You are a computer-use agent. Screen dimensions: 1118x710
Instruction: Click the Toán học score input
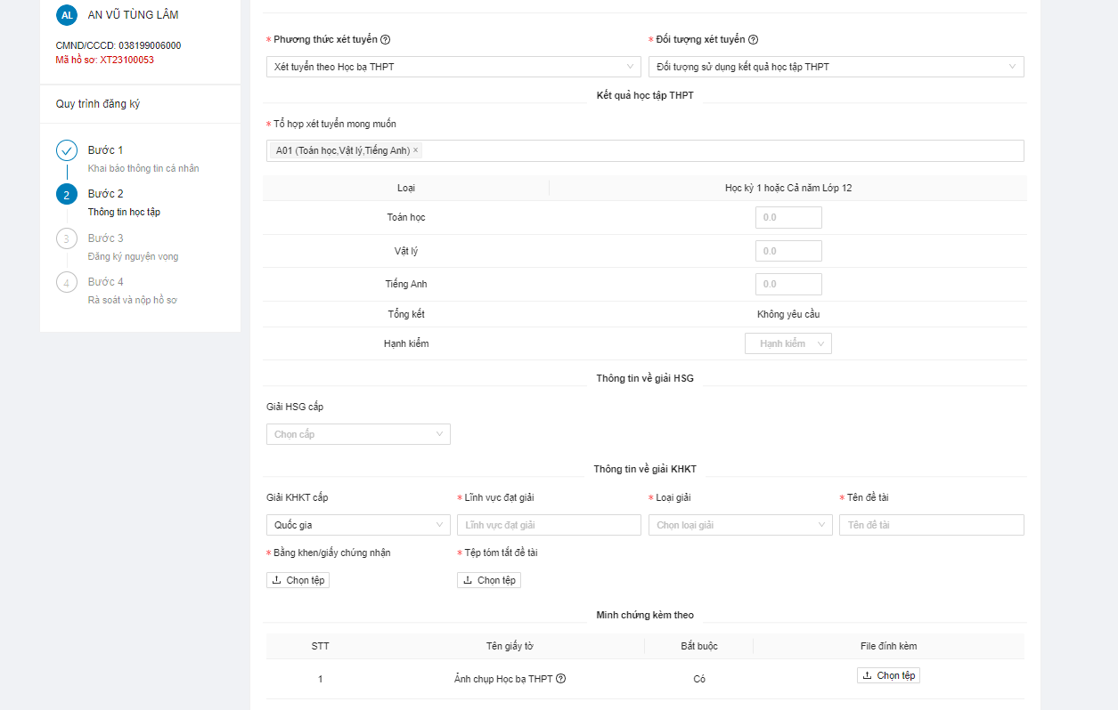[787, 218]
